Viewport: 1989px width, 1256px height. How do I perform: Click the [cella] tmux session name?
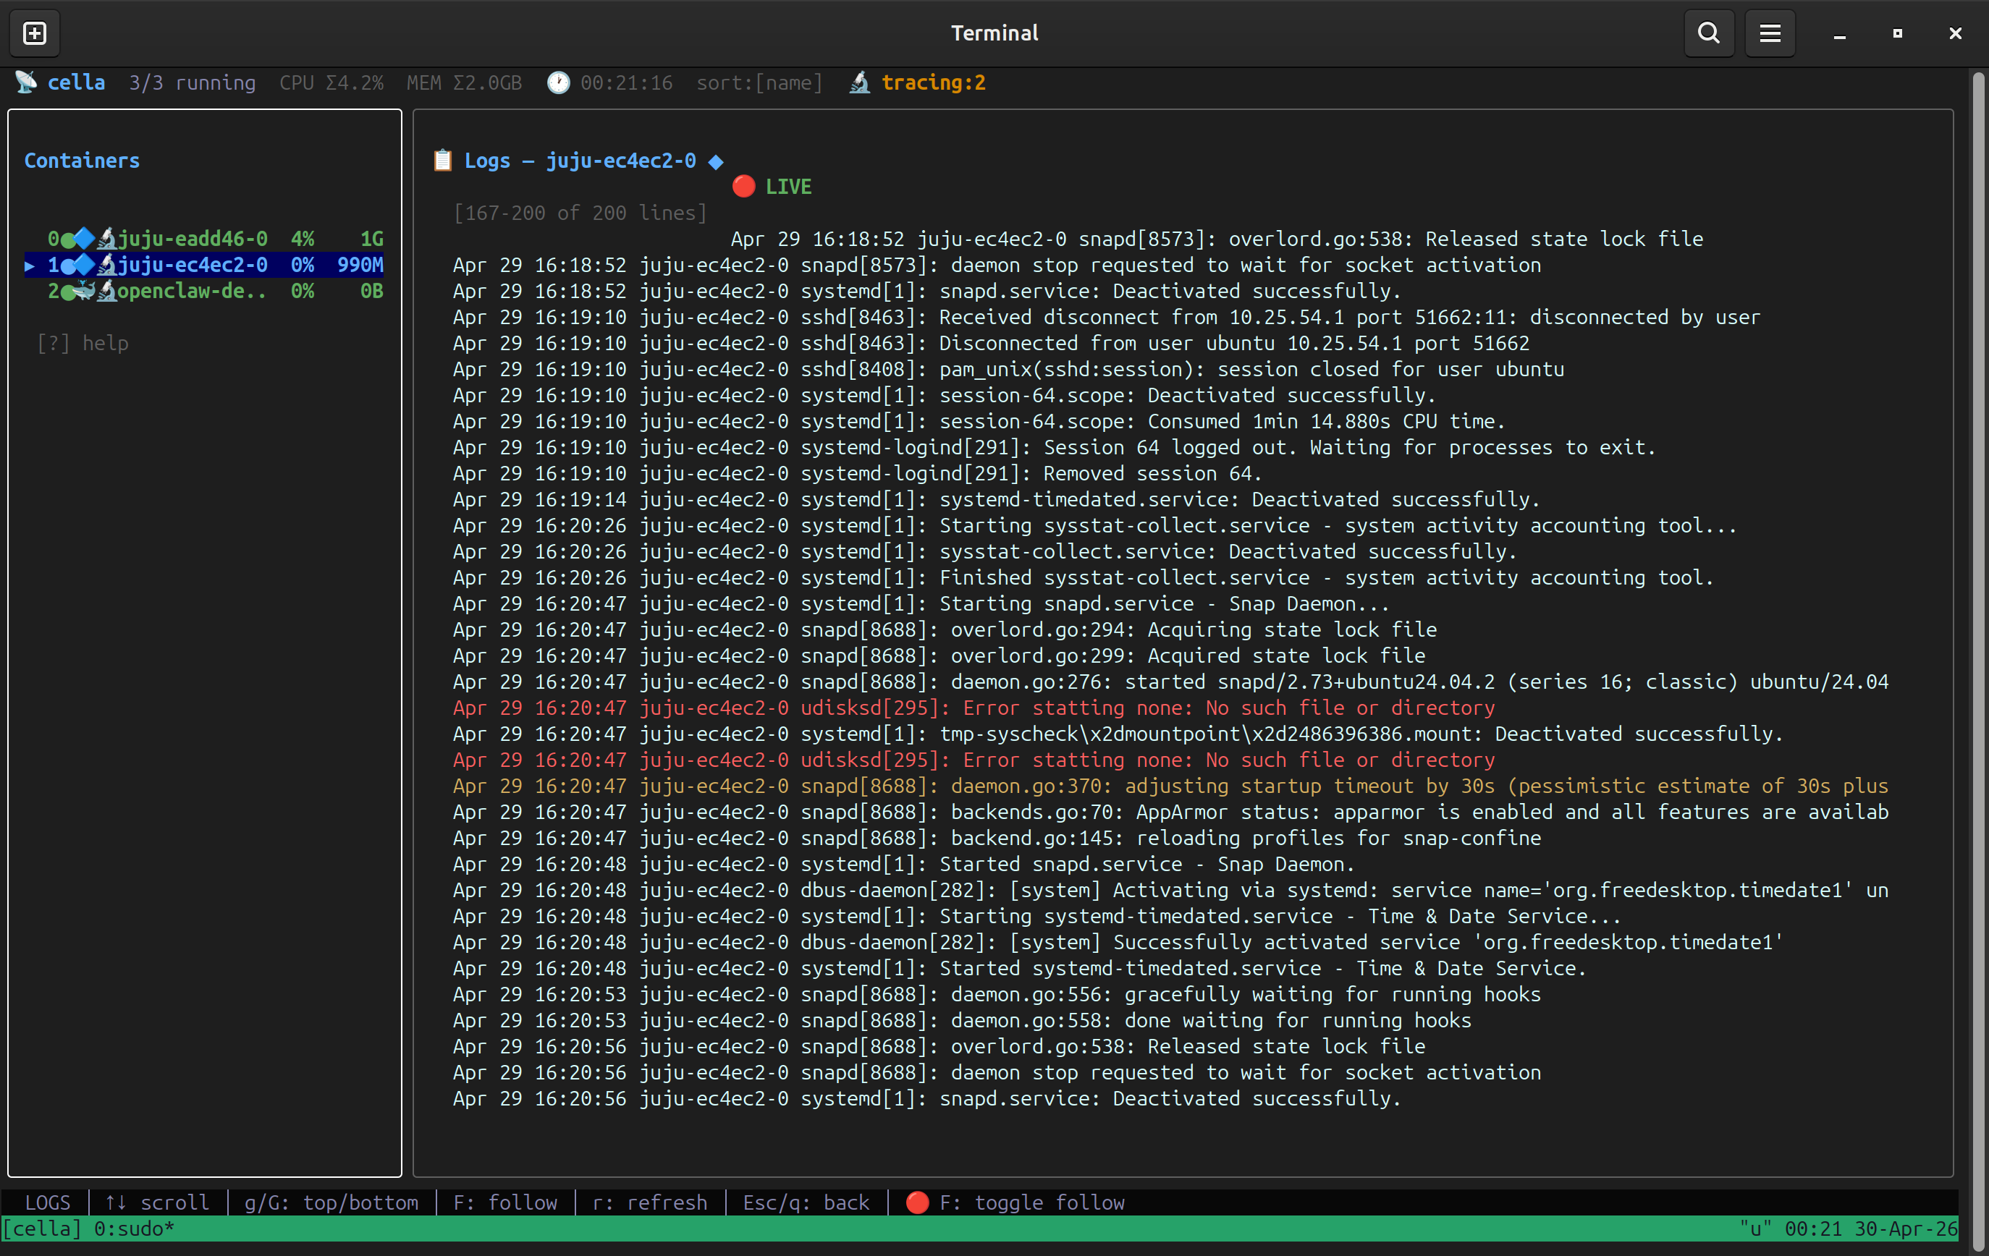(42, 1229)
